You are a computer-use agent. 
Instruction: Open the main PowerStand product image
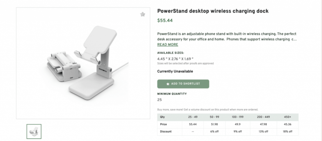pyautogui.click(x=83, y=63)
